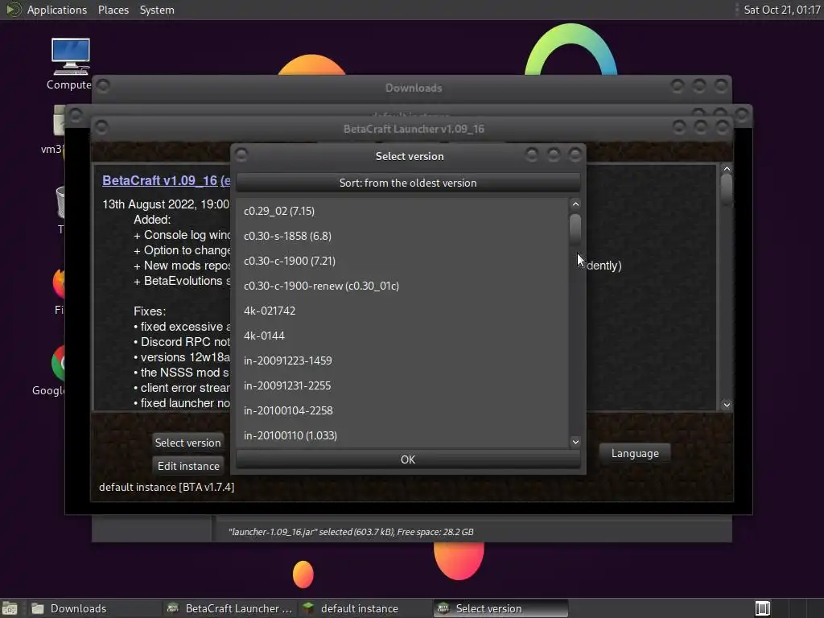824x618 pixels.
Task: Click Applications menu logo icon
Action: (13, 10)
